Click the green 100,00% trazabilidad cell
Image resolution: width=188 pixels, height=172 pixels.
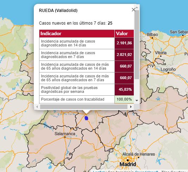tap(124, 99)
